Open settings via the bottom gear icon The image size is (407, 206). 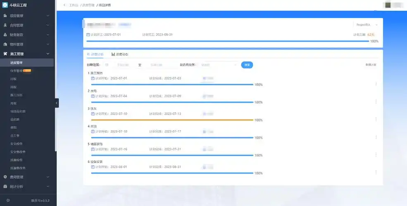8,200
